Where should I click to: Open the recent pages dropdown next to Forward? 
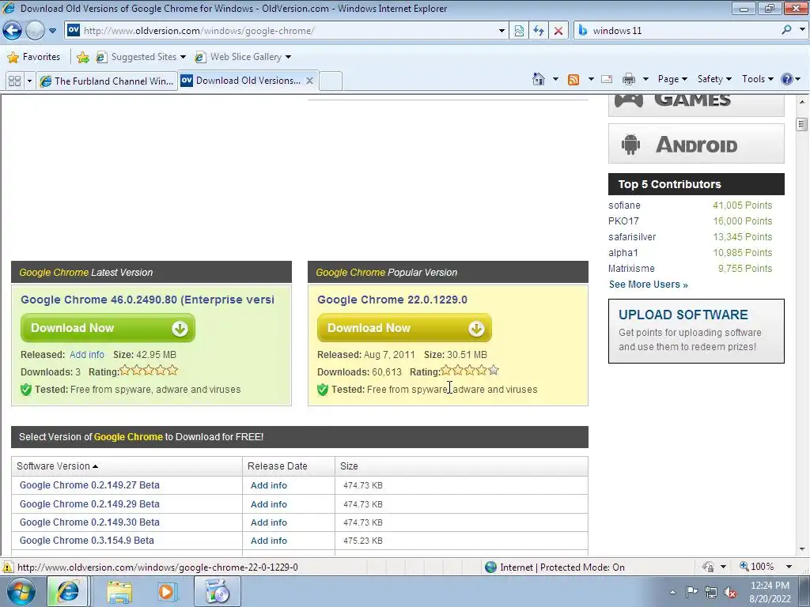coord(52,31)
